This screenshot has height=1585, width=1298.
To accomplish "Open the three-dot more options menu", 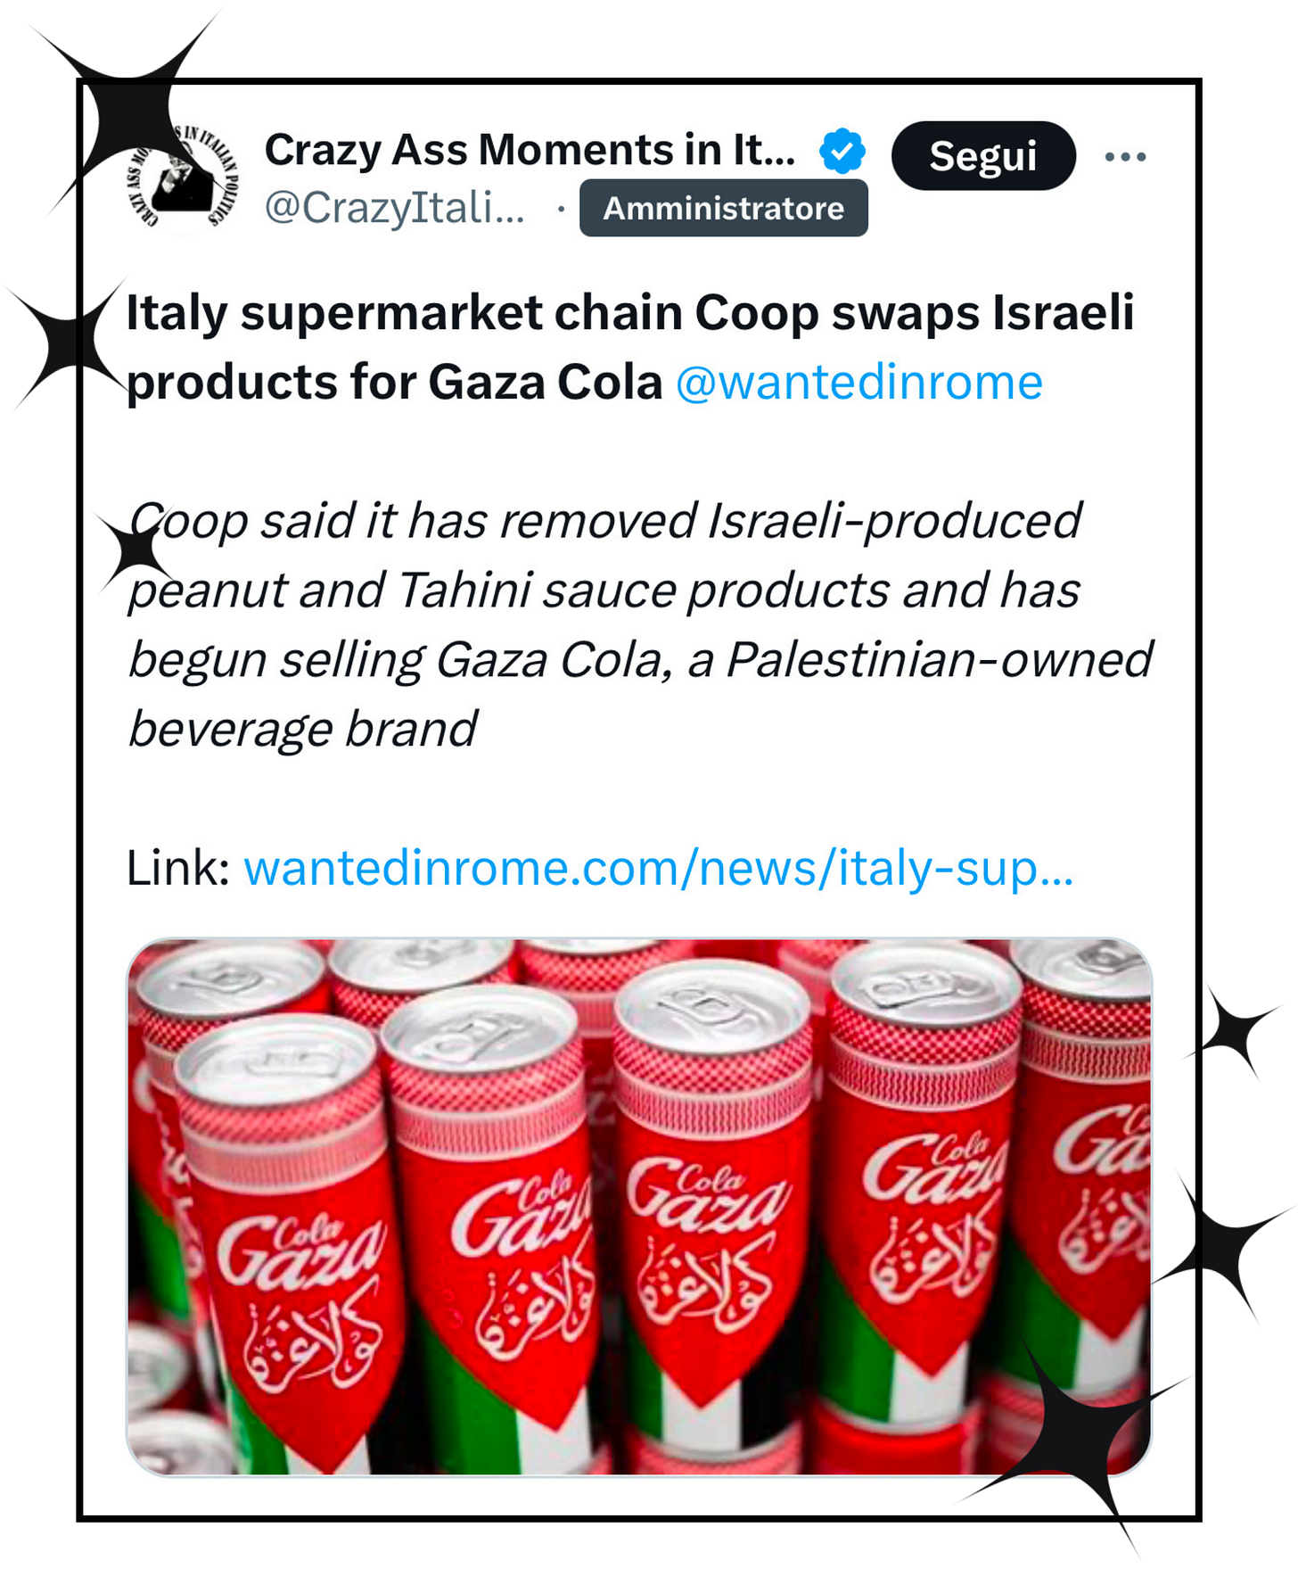I will (1125, 157).
